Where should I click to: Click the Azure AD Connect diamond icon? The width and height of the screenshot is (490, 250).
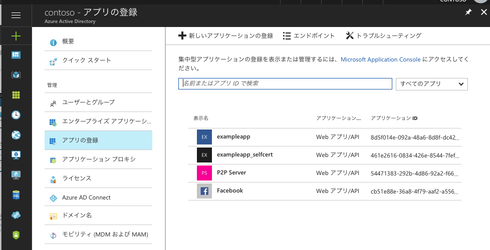(x=53, y=198)
